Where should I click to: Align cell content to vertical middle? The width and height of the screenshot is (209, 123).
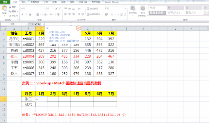point(70,9)
